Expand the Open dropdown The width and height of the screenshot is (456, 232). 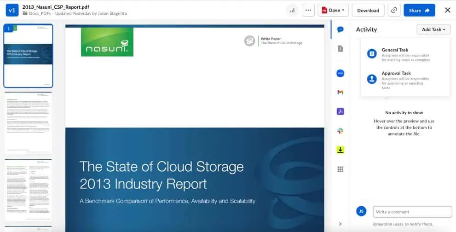coord(333,10)
